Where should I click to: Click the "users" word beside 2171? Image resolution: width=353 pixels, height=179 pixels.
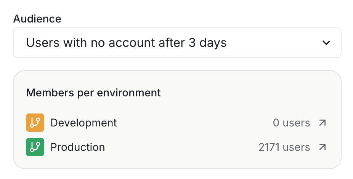point(296,147)
